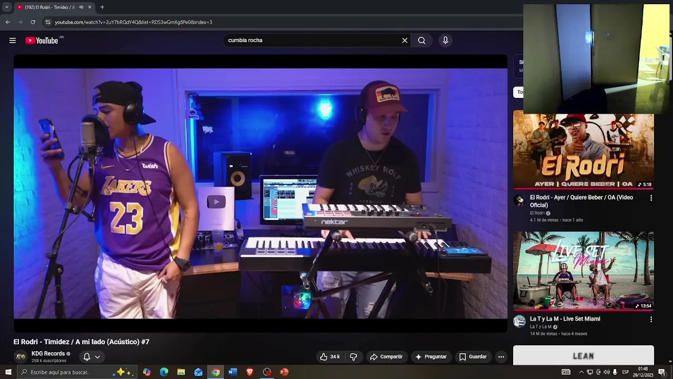Open Windows notification center icon
The width and height of the screenshot is (673, 379).
(x=662, y=372)
